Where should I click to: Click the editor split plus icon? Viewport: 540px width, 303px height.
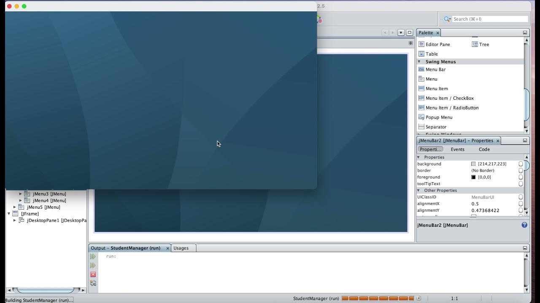click(410, 43)
